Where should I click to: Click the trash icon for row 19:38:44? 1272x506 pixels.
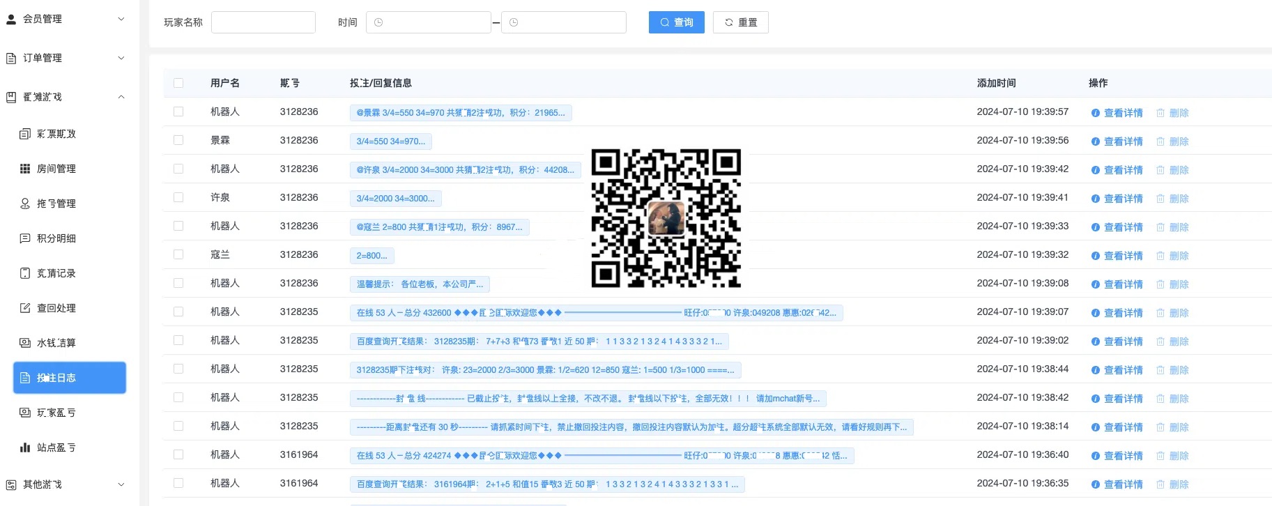pyautogui.click(x=1160, y=370)
